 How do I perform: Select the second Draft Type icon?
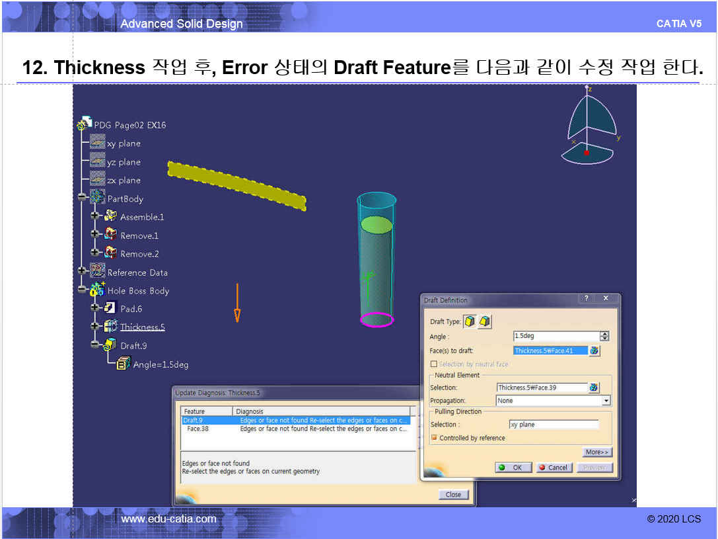[x=485, y=321]
